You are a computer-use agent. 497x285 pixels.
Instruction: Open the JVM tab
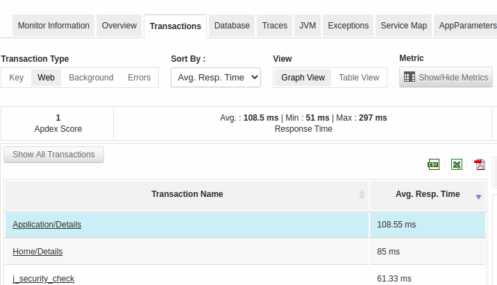tap(308, 26)
